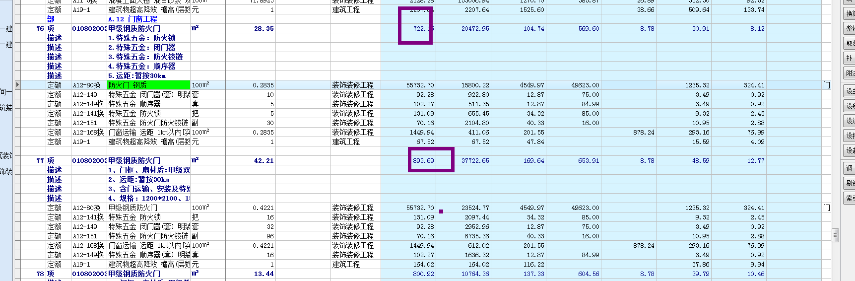Click the labor cost cell 104.74
This screenshot has height=281, width=855.
[x=533, y=28]
